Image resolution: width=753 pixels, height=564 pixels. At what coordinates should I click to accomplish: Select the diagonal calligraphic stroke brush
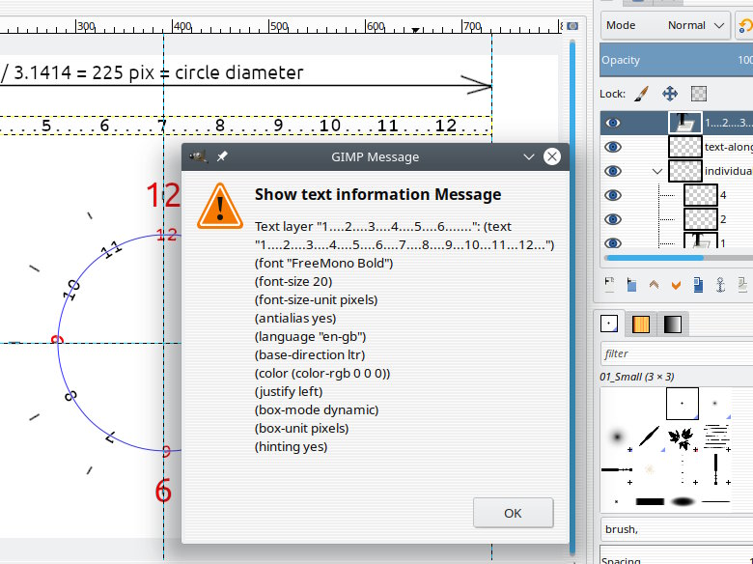coord(650,437)
